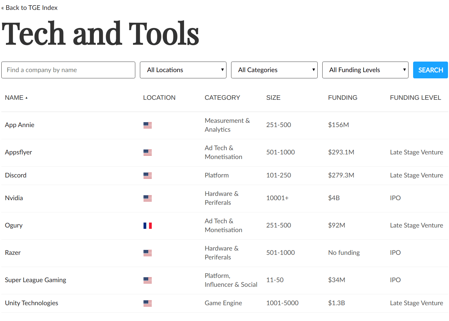The width and height of the screenshot is (449, 321).
Task: Click Razer's IPO funding level
Action: 395,253
